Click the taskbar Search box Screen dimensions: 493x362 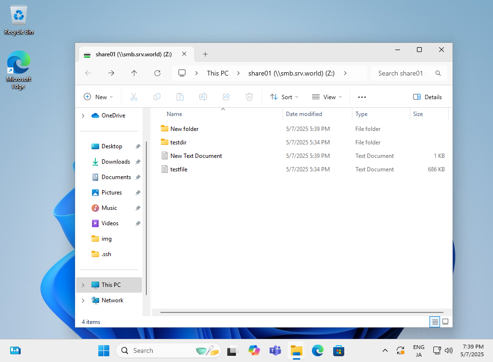pyautogui.click(x=168, y=350)
